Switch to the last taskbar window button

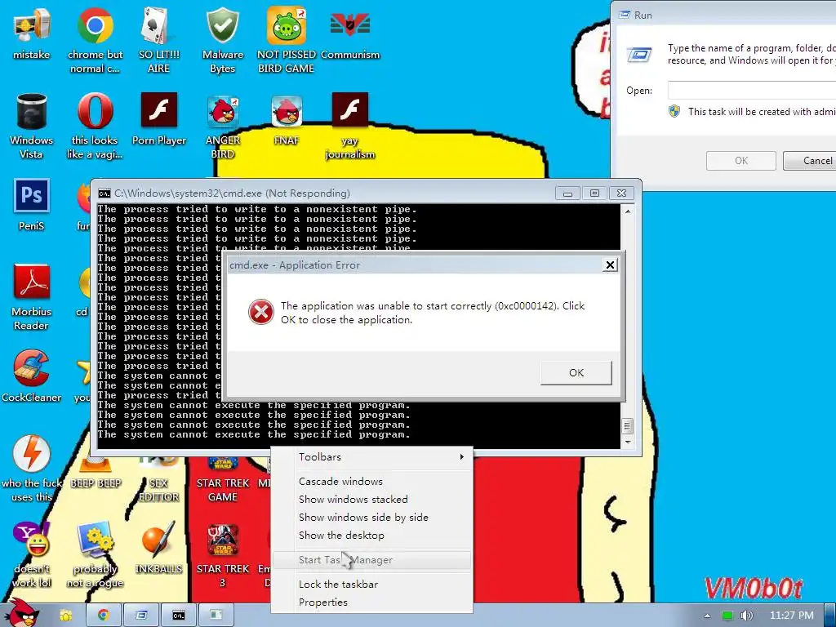216,616
